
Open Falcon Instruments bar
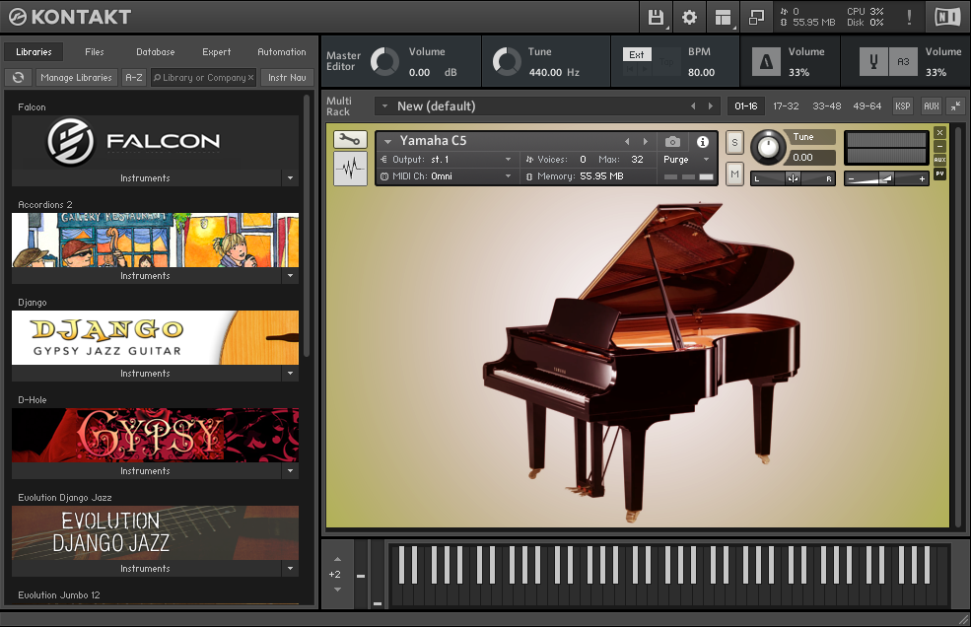(146, 177)
